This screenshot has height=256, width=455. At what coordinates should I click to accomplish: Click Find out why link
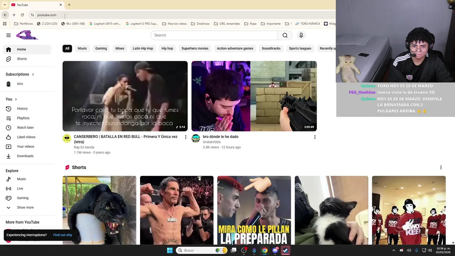click(x=63, y=235)
